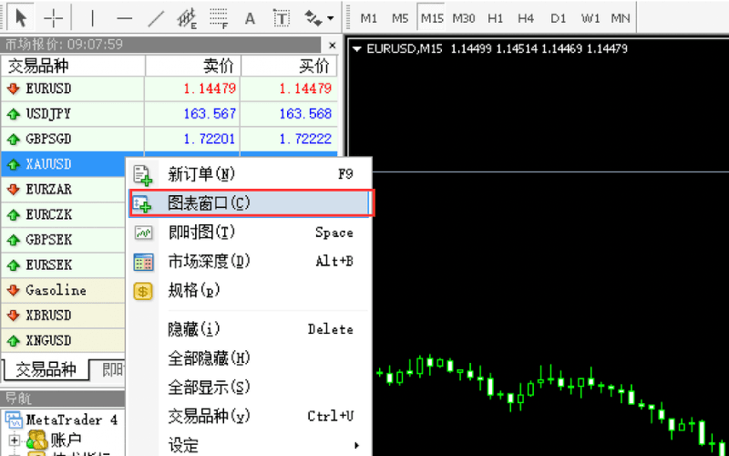
Task: Switch to the 交易品种 bottom tab
Action: (46, 370)
